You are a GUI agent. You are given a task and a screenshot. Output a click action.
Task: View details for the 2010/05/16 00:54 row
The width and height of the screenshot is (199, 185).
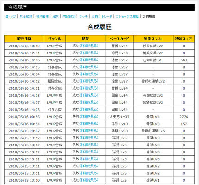tap(89, 124)
